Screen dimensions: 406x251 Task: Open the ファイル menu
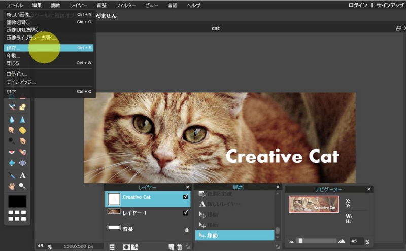click(x=14, y=5)
